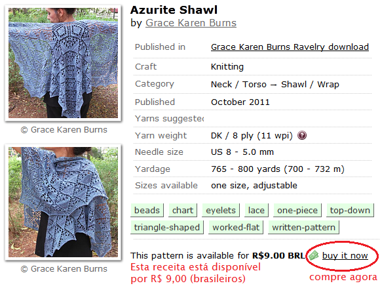Select the beads tag

(147, 210)
